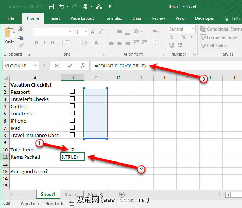
Task: Open the Name Box dropdown
Action: coord(35,66)
